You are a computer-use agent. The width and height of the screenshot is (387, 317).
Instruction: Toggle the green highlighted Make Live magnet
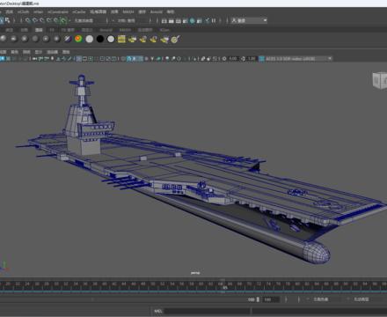(63, 20)
